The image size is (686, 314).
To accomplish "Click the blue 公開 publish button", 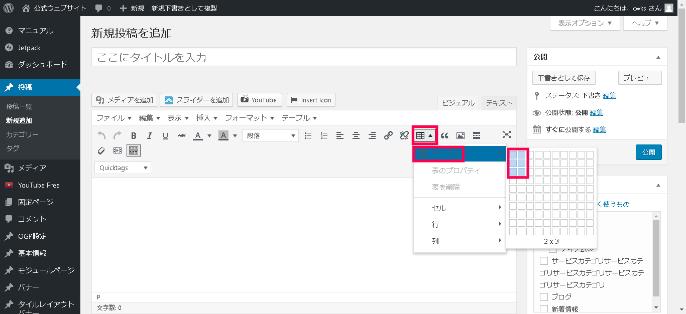I will [648, 152].
